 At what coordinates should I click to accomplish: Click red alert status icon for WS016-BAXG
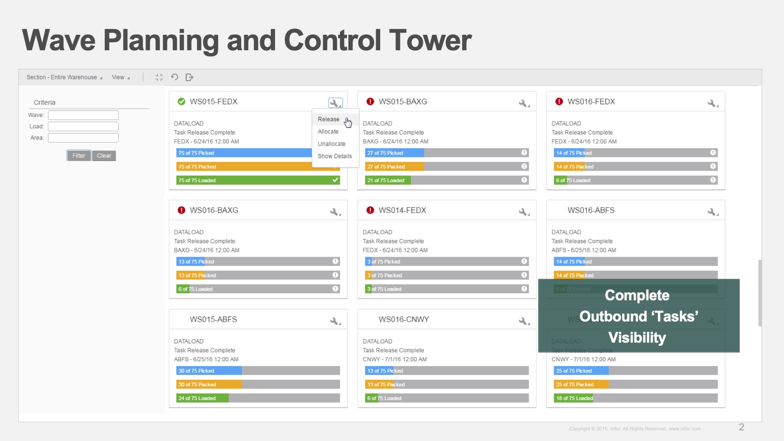[181, 210]
